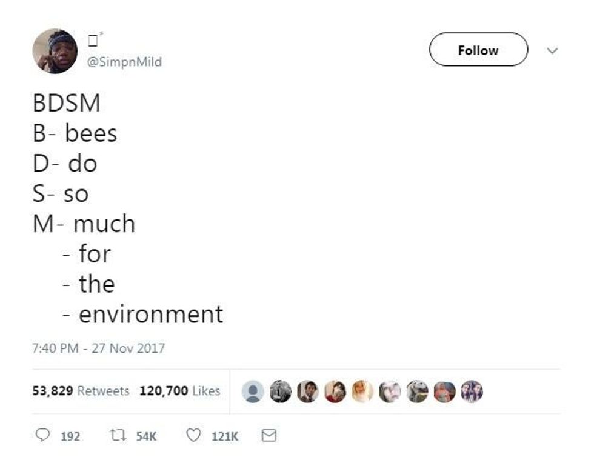The image size is (594, 463).
Task: Expand the chevron menu beside Follow
Action: pyautogui.click(x=552, y=51)
